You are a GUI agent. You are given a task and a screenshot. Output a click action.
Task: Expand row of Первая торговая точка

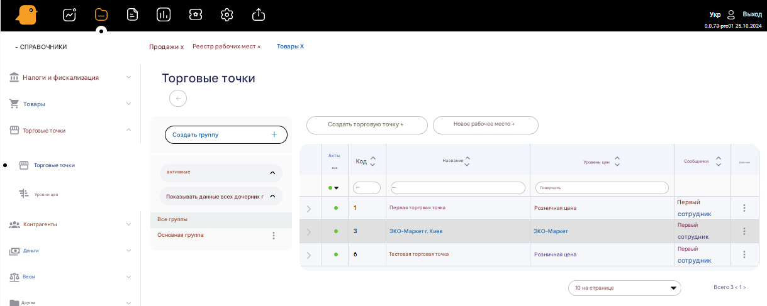[308, 209]
